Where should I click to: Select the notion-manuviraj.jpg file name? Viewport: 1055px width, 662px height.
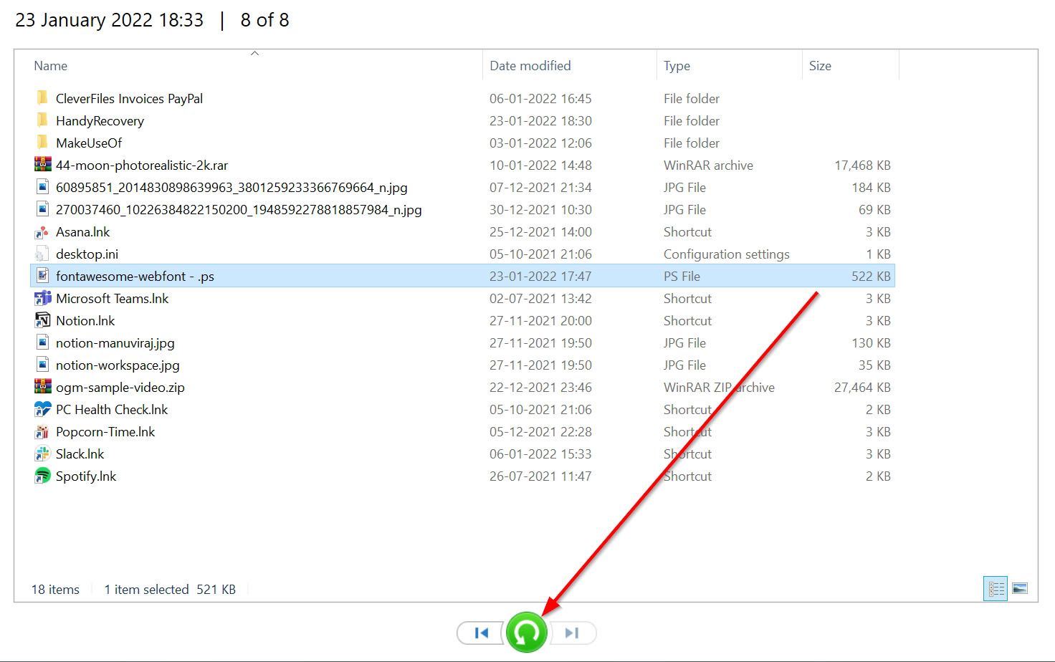pos(115,343)
